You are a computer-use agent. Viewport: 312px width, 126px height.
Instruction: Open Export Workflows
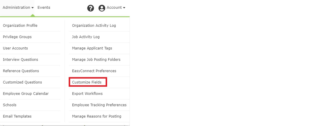coord(87,94)
